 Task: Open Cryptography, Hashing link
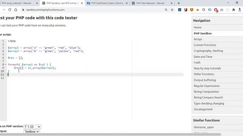208,51
